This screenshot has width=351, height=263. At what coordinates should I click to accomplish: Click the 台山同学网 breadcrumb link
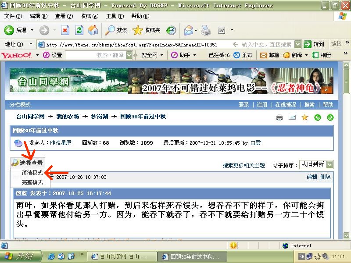point(30,116)
